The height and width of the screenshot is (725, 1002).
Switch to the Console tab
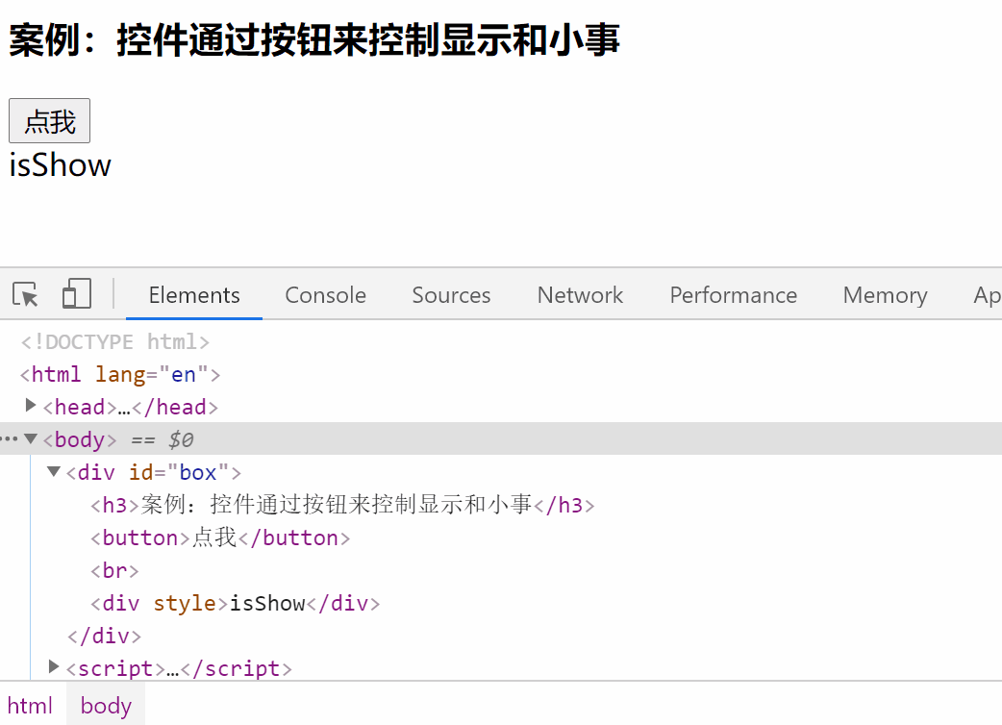(x=325, y=295)
